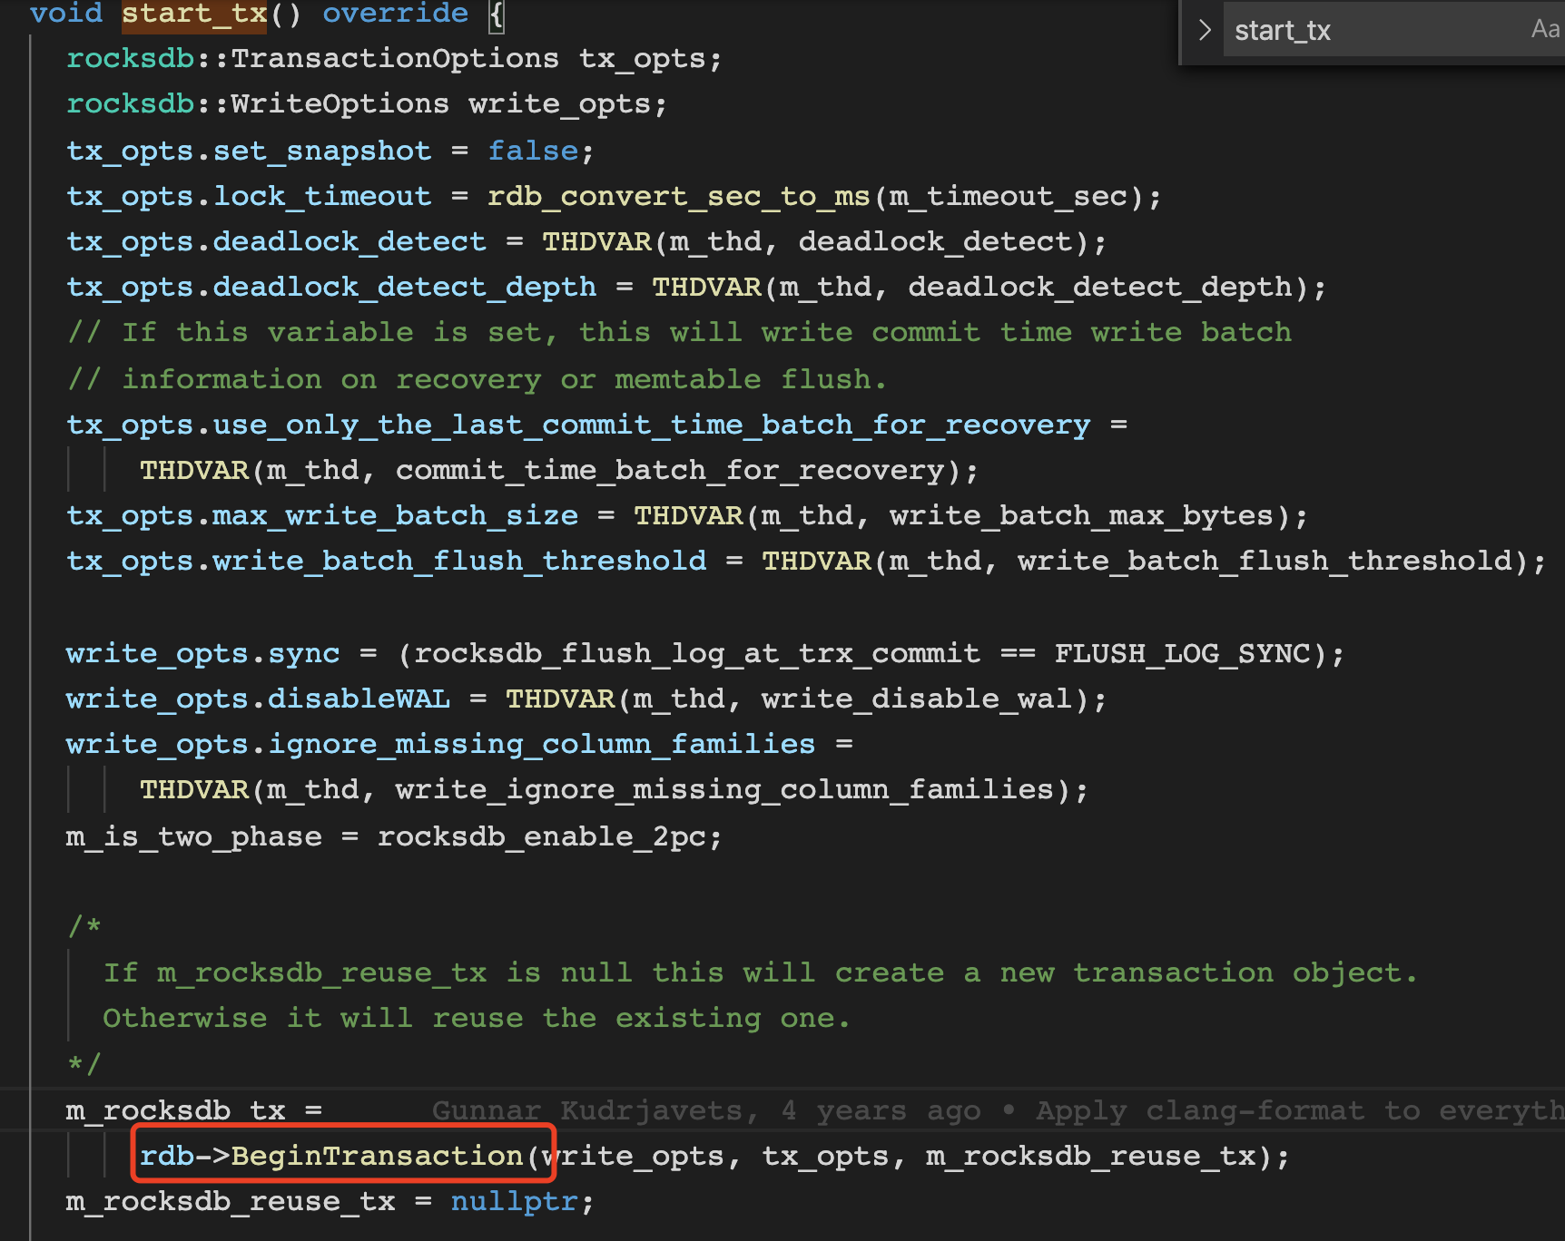Select the "WriteOptions" type name
The image size is (1565, 1241).
pos(340,104)
